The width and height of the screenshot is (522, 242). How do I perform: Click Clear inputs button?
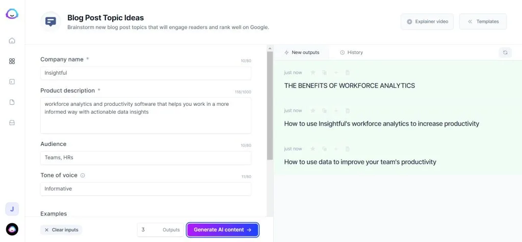point(61,230)
